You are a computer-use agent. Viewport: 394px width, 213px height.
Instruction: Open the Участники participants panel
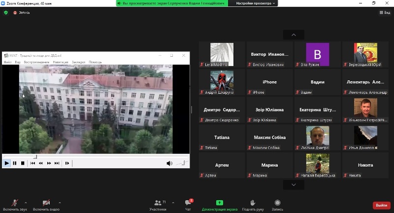pos(158,205)
